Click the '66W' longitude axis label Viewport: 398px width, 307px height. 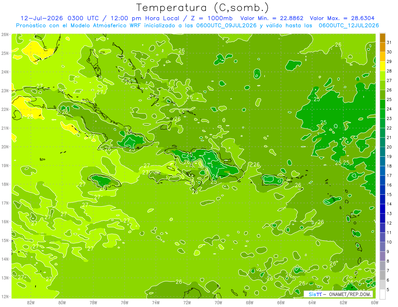[281, 302]
